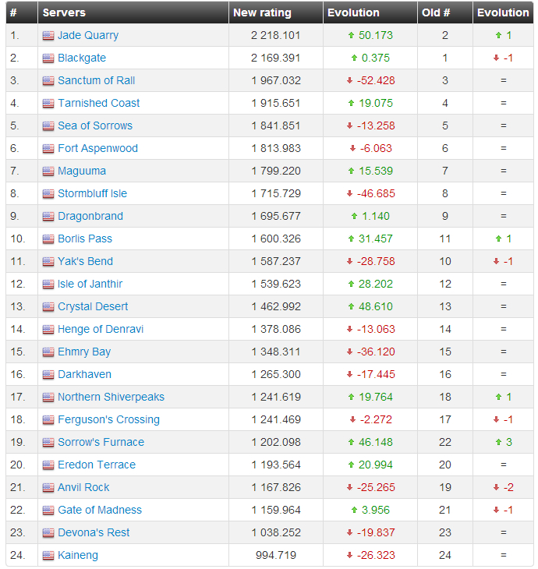
Task: Open the Tarnished Coast server link
Action: [98, 103]
